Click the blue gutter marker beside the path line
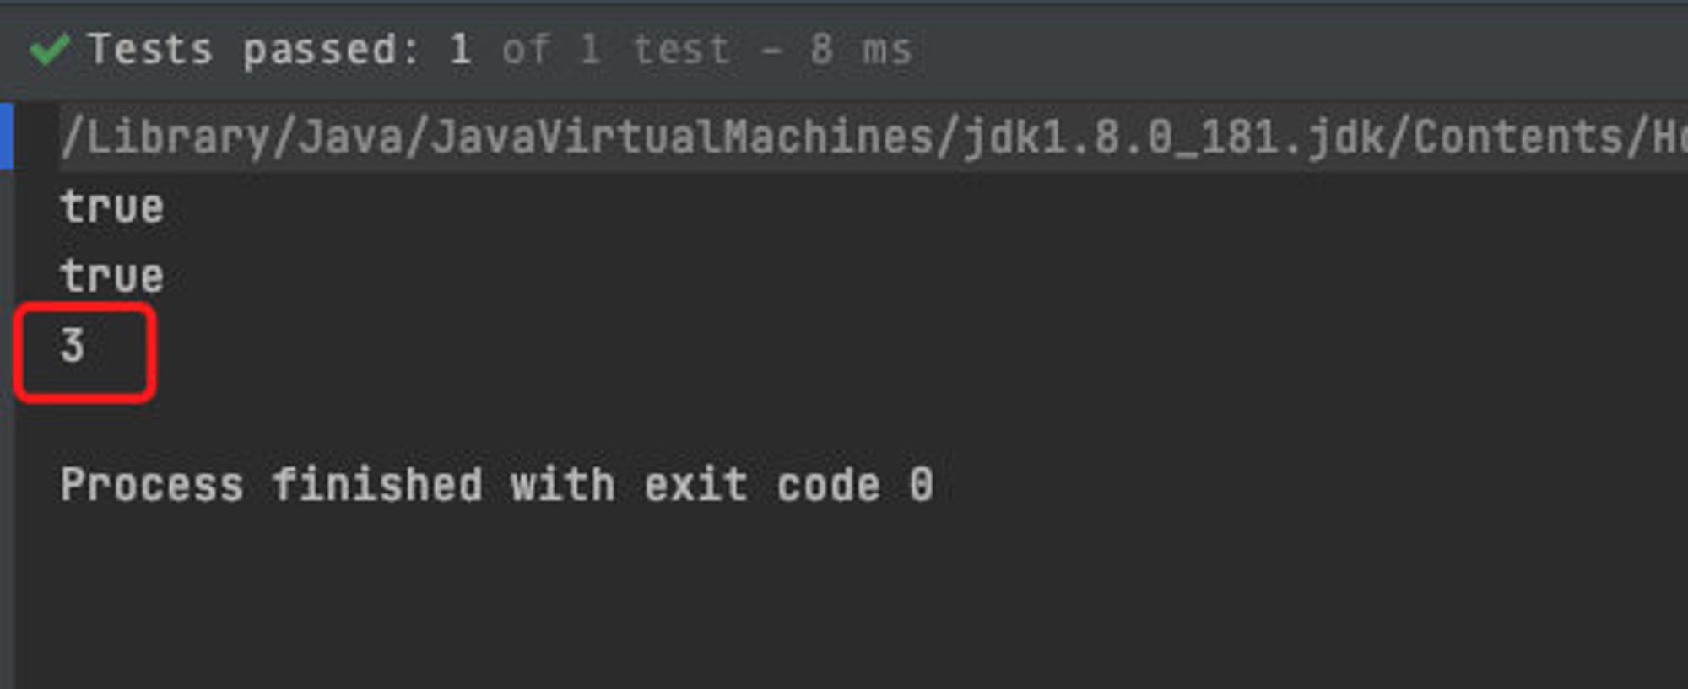The width and height of the screenshot is (1688, 689). [x=6, y=136]
